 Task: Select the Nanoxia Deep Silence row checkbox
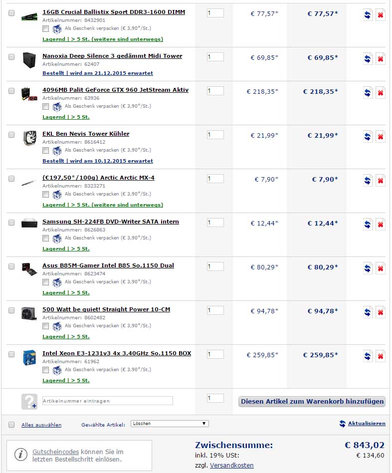coord(11,57)
